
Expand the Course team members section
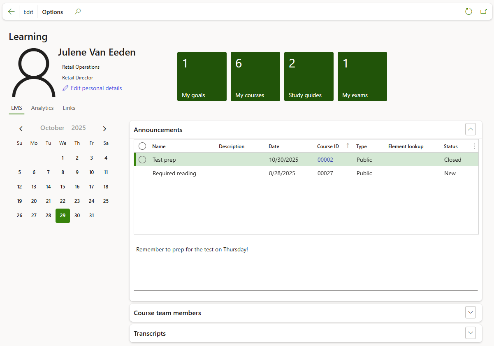coord(471,312)
